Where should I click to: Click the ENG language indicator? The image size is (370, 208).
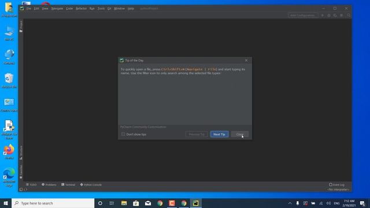[336, 203]
